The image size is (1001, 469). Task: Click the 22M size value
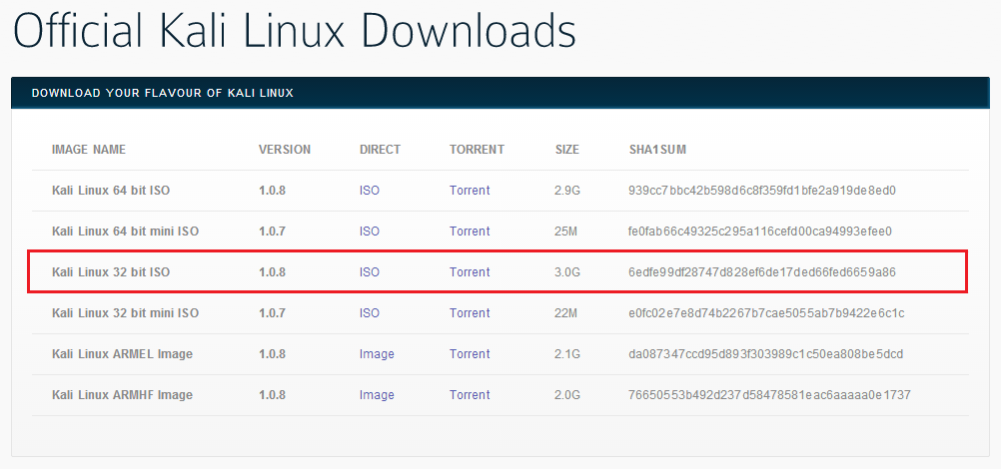pos(565,312)
